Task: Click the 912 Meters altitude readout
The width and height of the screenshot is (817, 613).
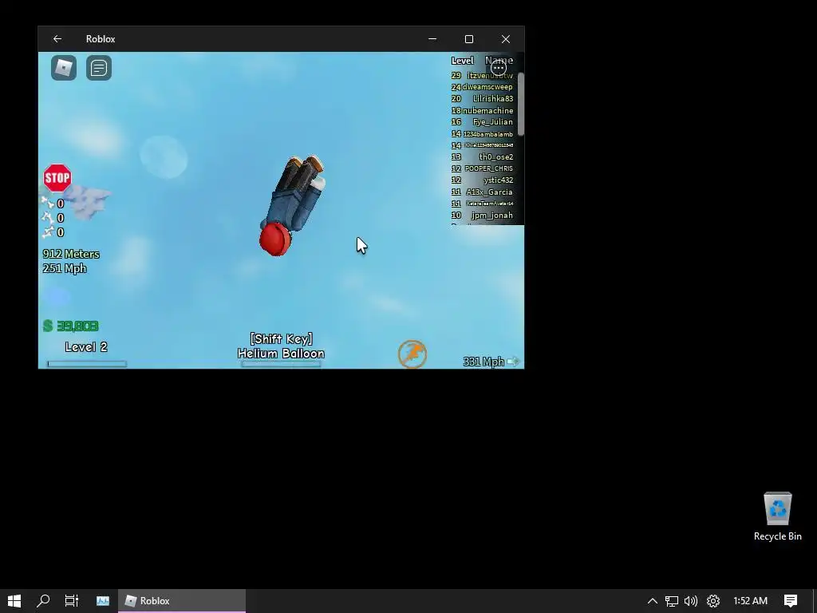Action: pos(71,254)
